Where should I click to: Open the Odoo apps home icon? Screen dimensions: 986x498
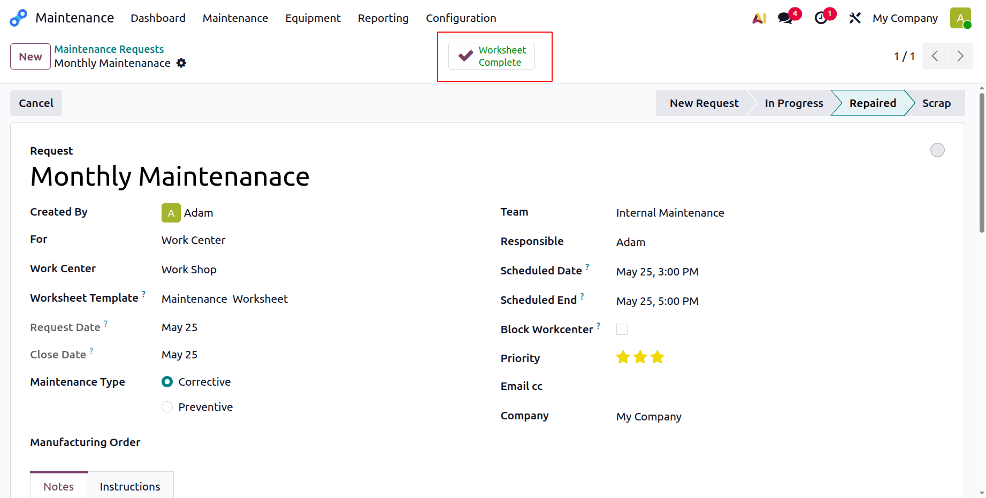(18, 18)
